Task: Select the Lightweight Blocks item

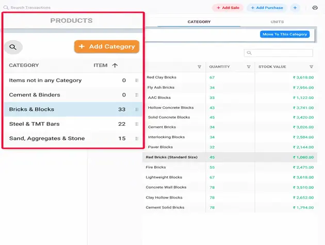Action: [x=164, y=177]
